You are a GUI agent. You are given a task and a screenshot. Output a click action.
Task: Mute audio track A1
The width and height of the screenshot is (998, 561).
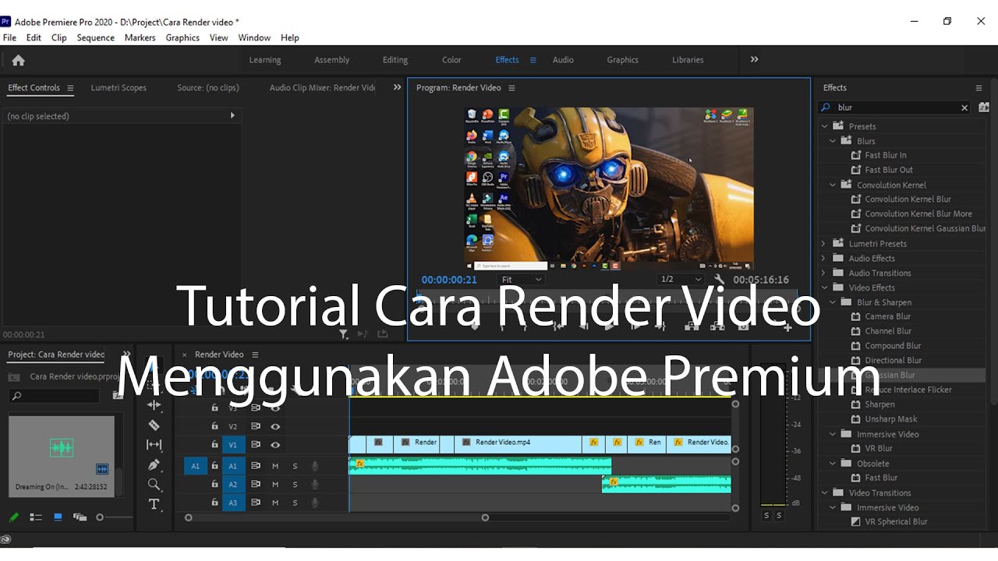pos(275,466)
